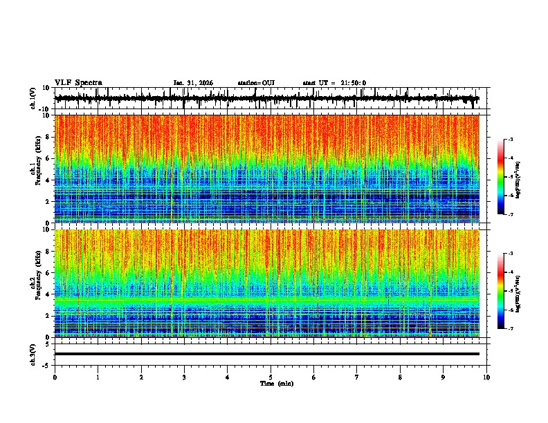Click the time axis tick label "1"
Screen dimensions: 548x423
[98, 377]
